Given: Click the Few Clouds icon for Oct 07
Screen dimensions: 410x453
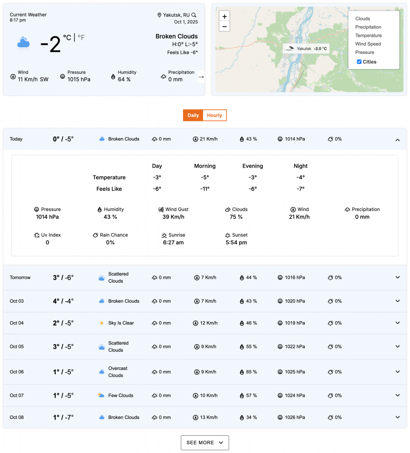Looking at the screenshot, I should [x=101, y=395].
